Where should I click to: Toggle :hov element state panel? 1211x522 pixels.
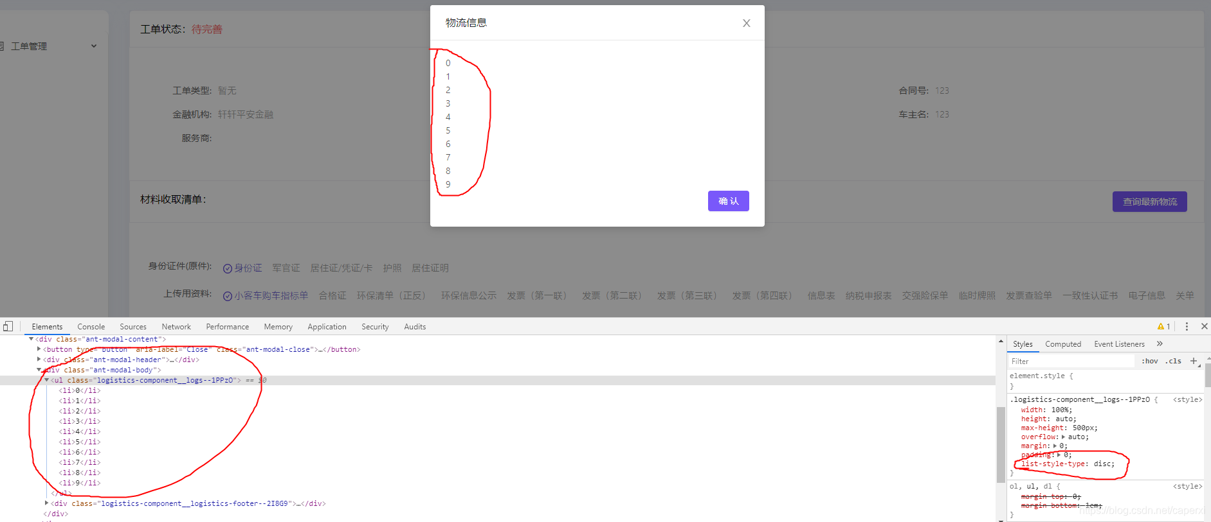coord(1149,361)
